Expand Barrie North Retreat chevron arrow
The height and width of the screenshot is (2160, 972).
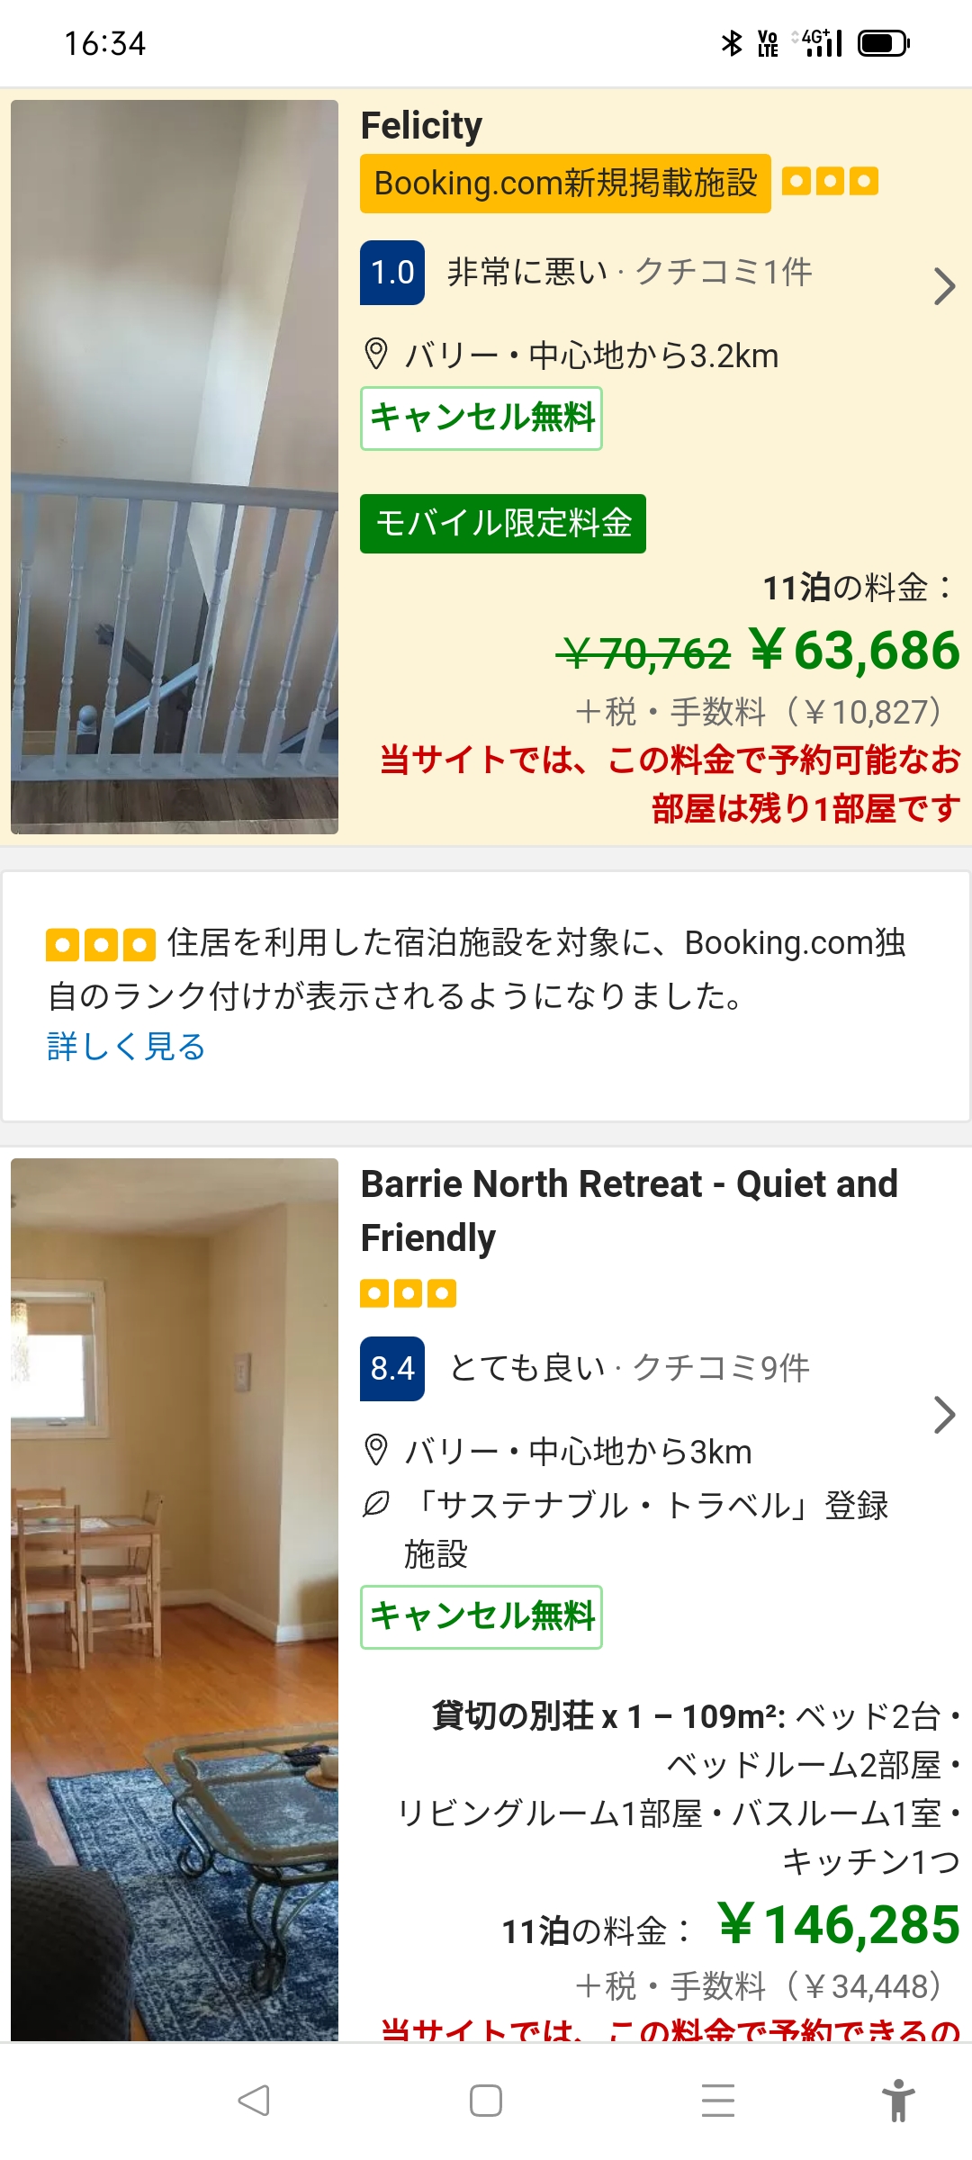[943, 1415]
